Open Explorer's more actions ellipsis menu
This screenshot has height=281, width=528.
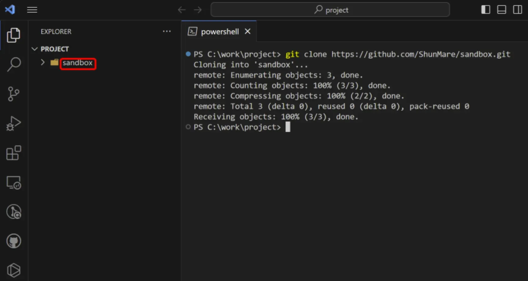167,31
